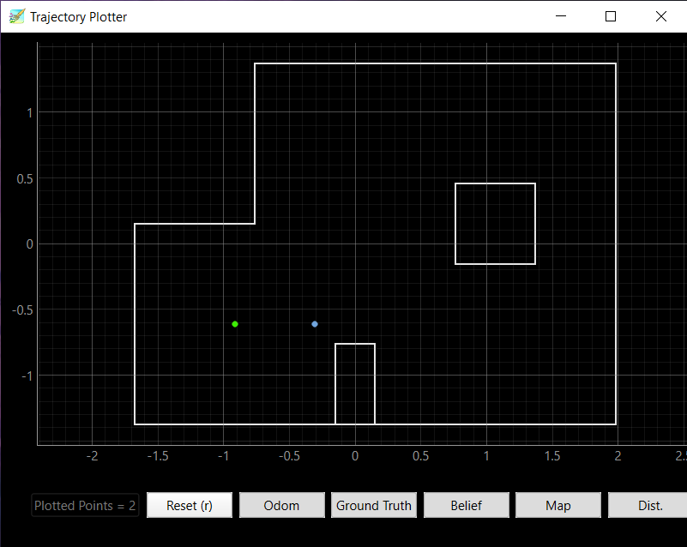Click the x-axis label 1.5
This screenshot has height=547, width=687.
(552, 456)
